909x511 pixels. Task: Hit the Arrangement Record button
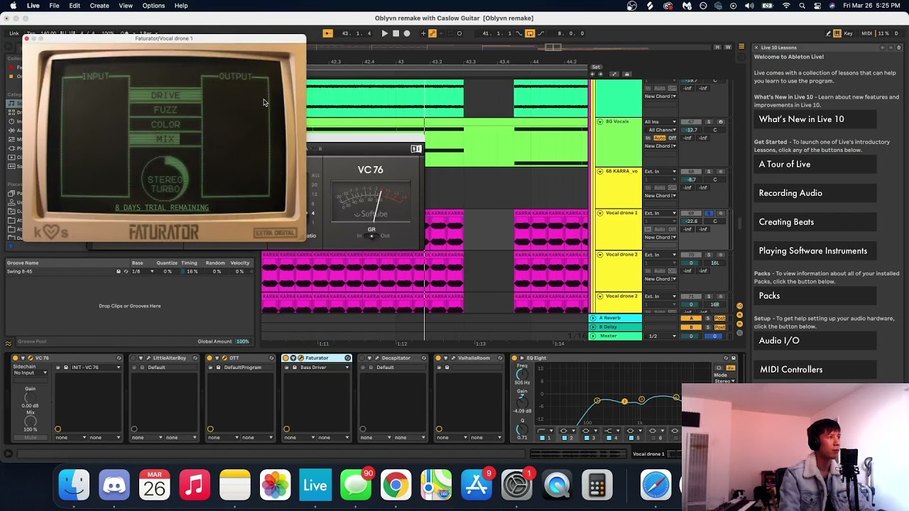[407, 33]
